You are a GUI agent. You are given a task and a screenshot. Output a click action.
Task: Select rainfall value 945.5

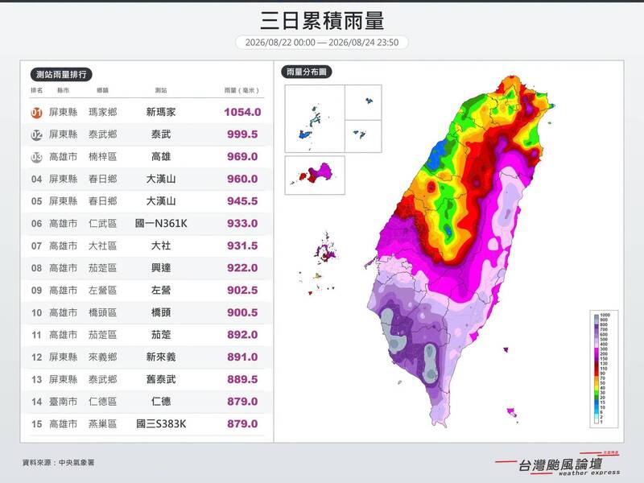(x=242, y=201)
